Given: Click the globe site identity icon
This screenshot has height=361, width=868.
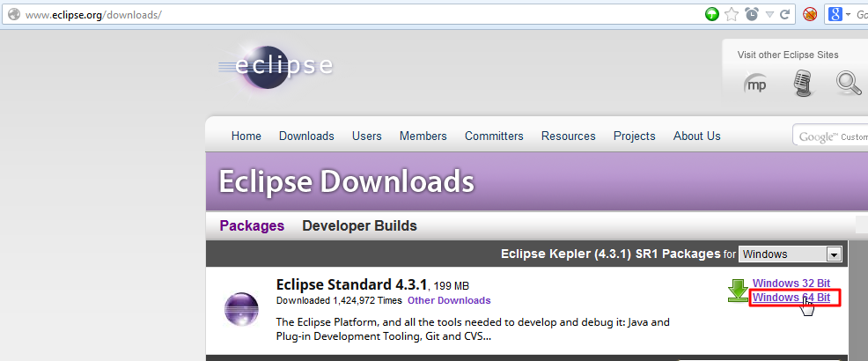Looking at the screenshot, I should 14,14.
